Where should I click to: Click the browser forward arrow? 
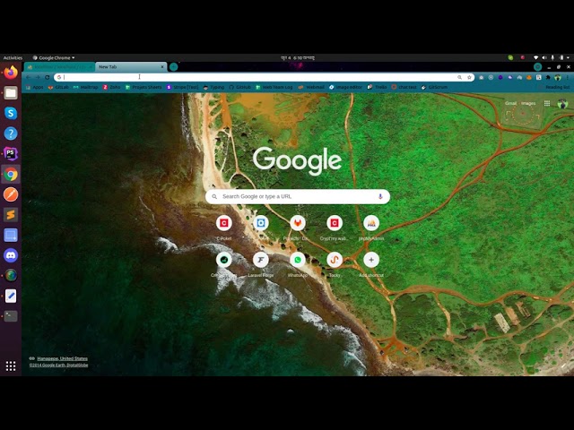[x=38, y=77]
